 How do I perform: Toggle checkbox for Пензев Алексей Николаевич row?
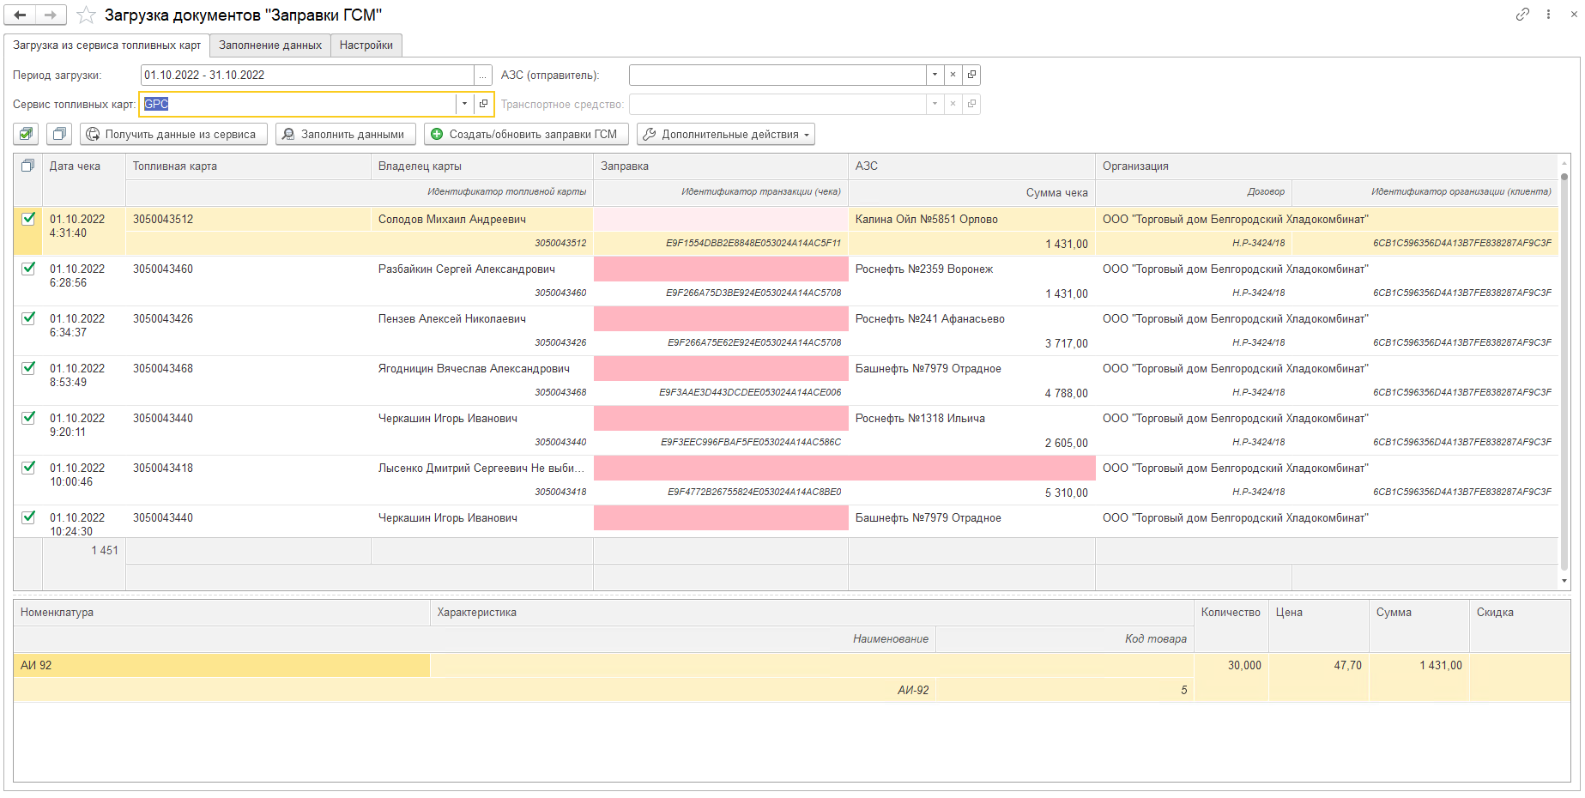[x=28, y=318]
